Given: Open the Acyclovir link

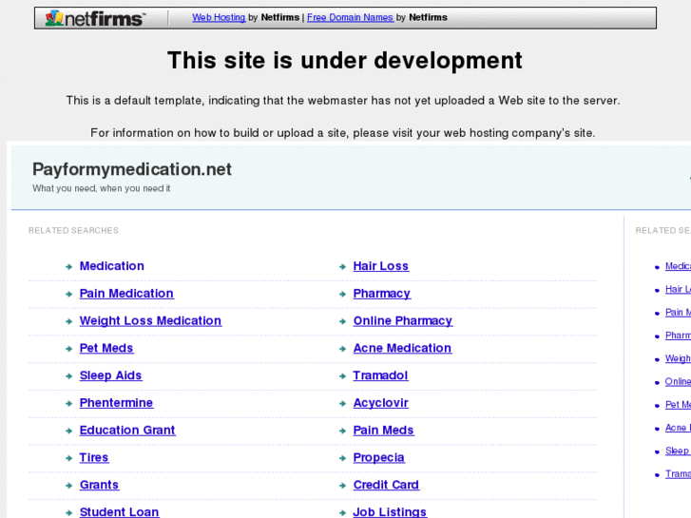Looking at the screenshot, I should (381, 402).
